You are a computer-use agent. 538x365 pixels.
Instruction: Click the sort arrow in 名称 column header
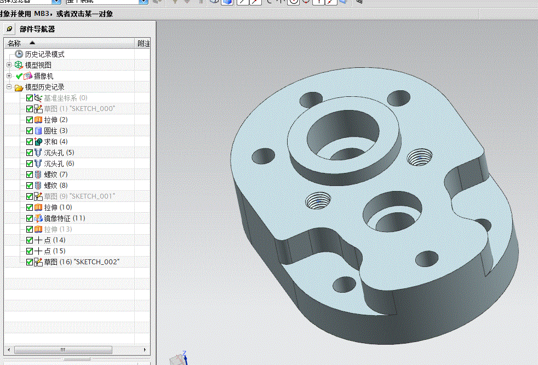[32, 43]
